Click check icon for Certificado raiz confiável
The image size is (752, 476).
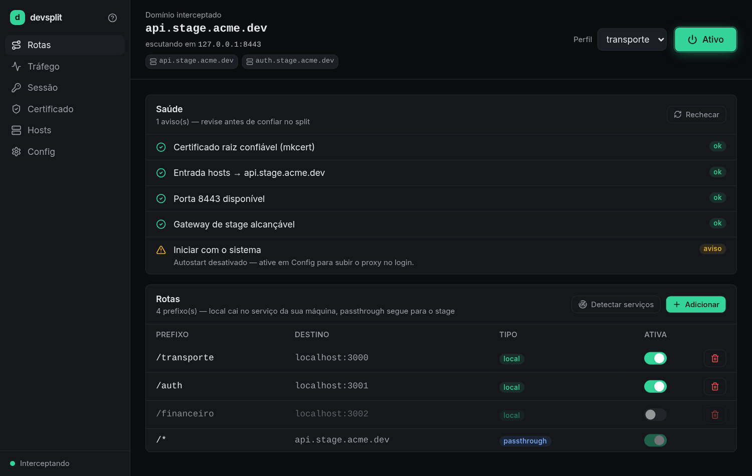click(161, 147)
